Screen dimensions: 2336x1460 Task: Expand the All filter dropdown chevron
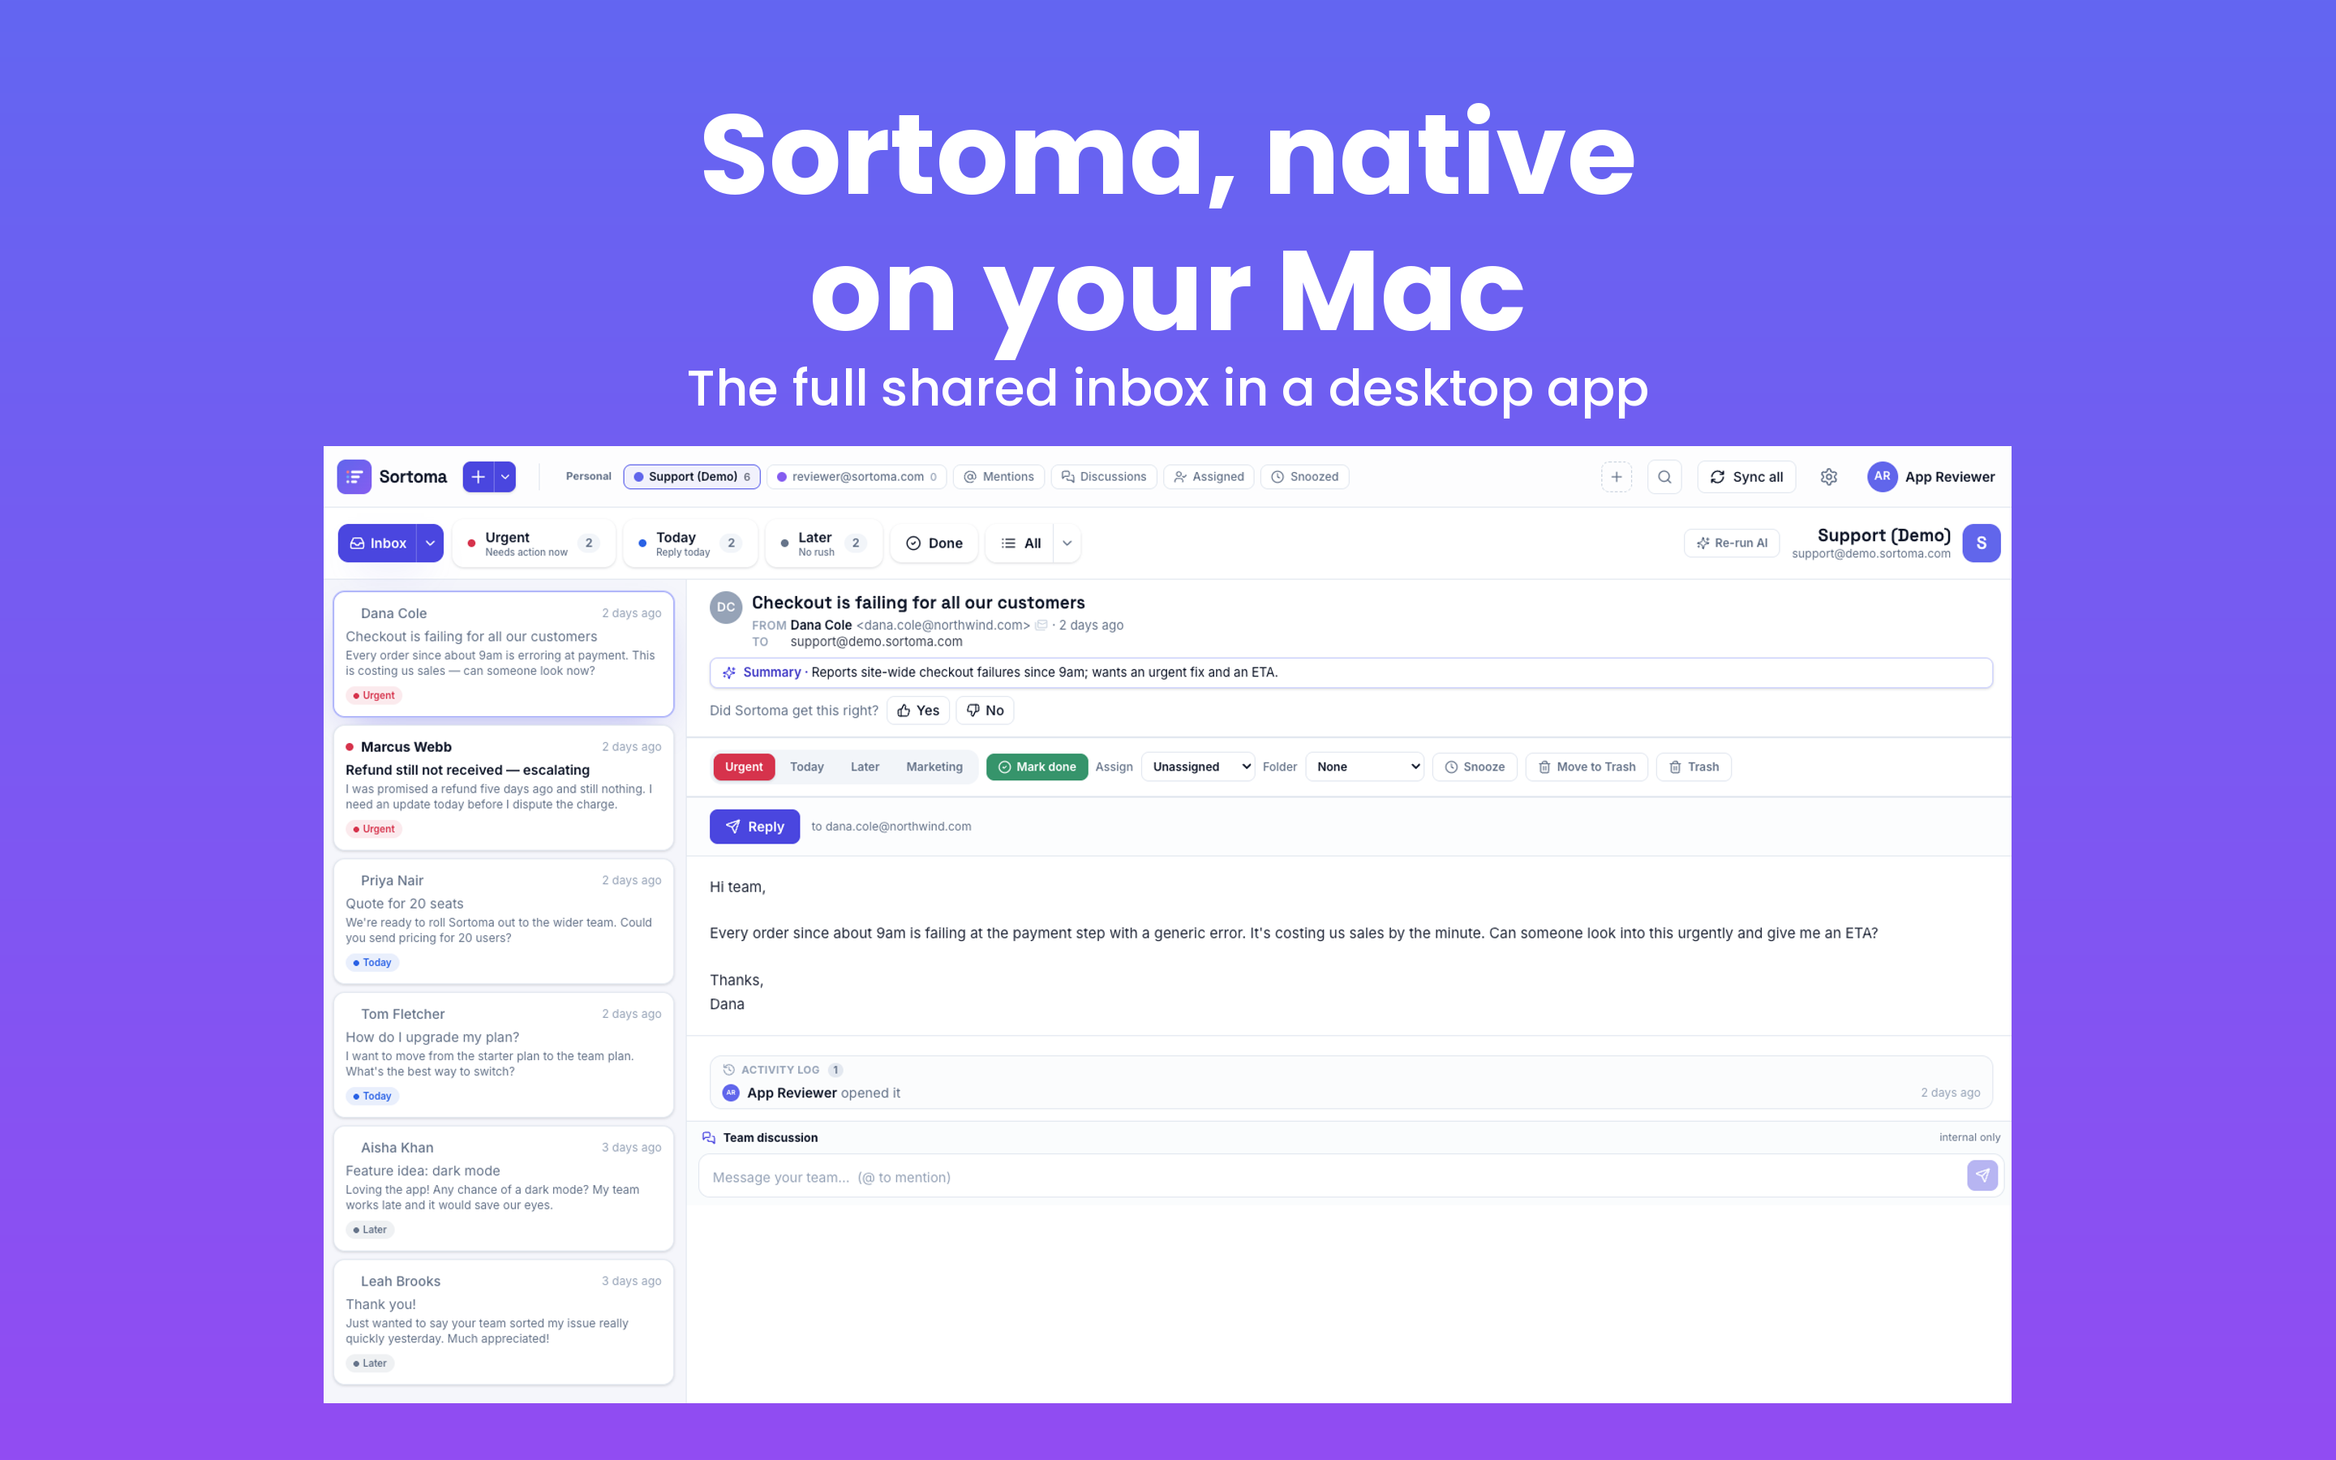point(1067,543)
